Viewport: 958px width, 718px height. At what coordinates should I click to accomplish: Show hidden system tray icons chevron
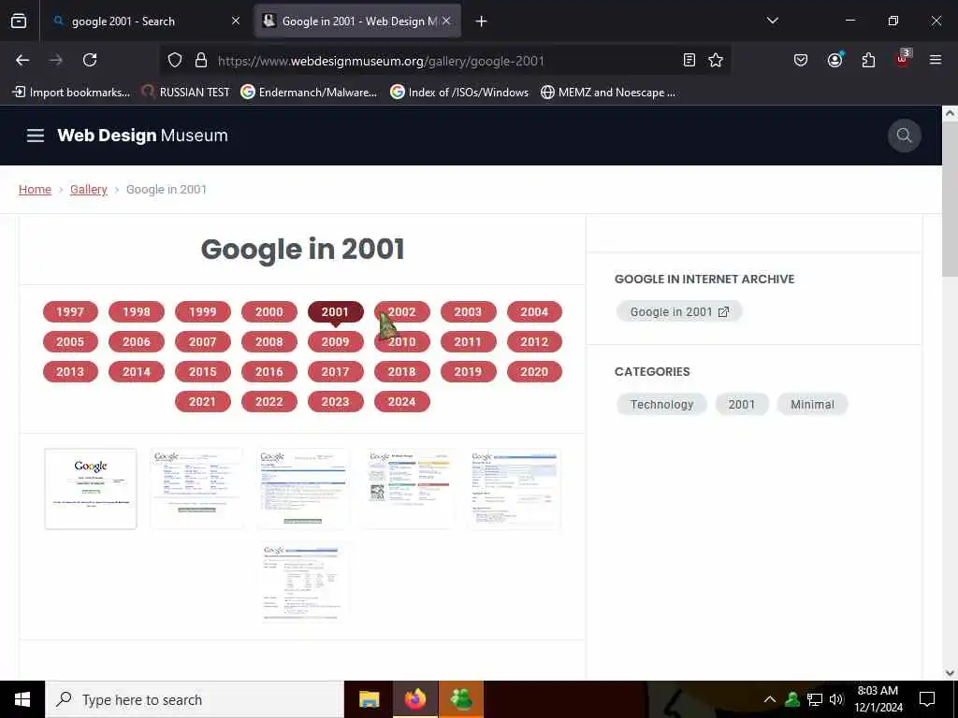(770, 699)
